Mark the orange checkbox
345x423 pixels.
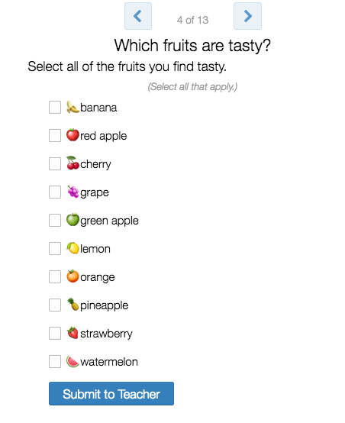pos(55,277)
